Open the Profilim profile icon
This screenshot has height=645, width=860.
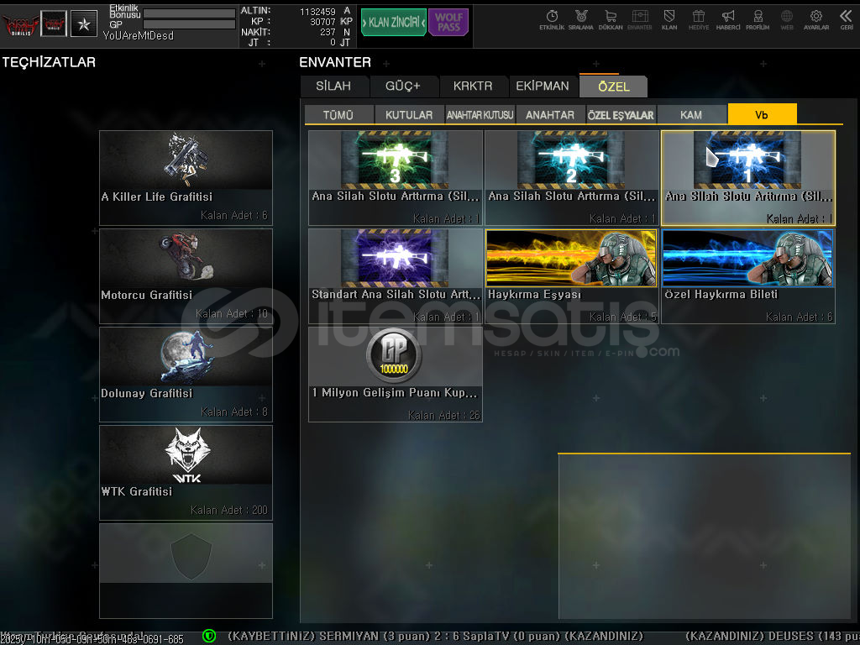pos(758,19)
